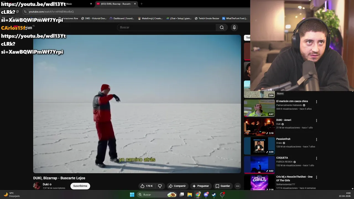
Task: Open options menu for Passionfruit
Action: pyautogui.click(x=317, y=140)
